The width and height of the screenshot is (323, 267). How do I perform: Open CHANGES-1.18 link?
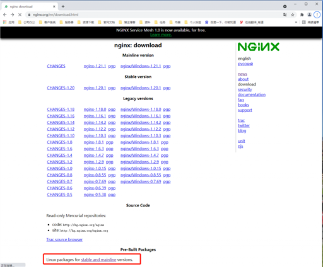pos(61,110)
